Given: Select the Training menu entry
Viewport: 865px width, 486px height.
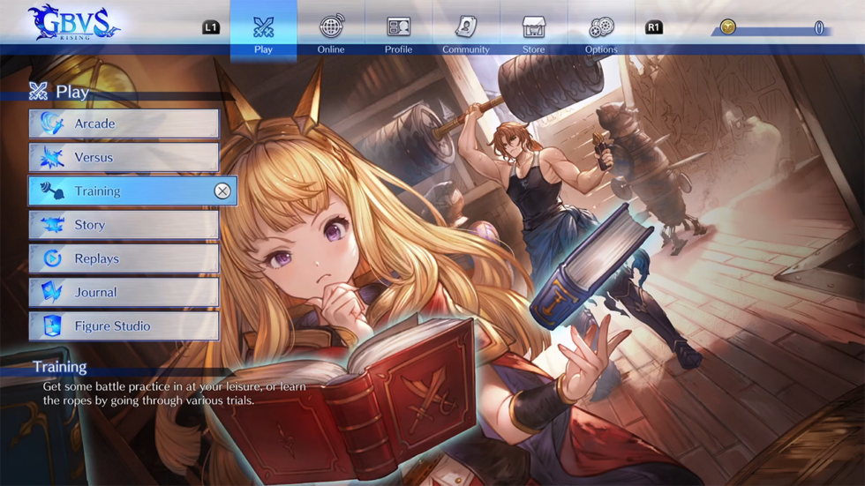Looking at the screenshot, I should point(124,191).
